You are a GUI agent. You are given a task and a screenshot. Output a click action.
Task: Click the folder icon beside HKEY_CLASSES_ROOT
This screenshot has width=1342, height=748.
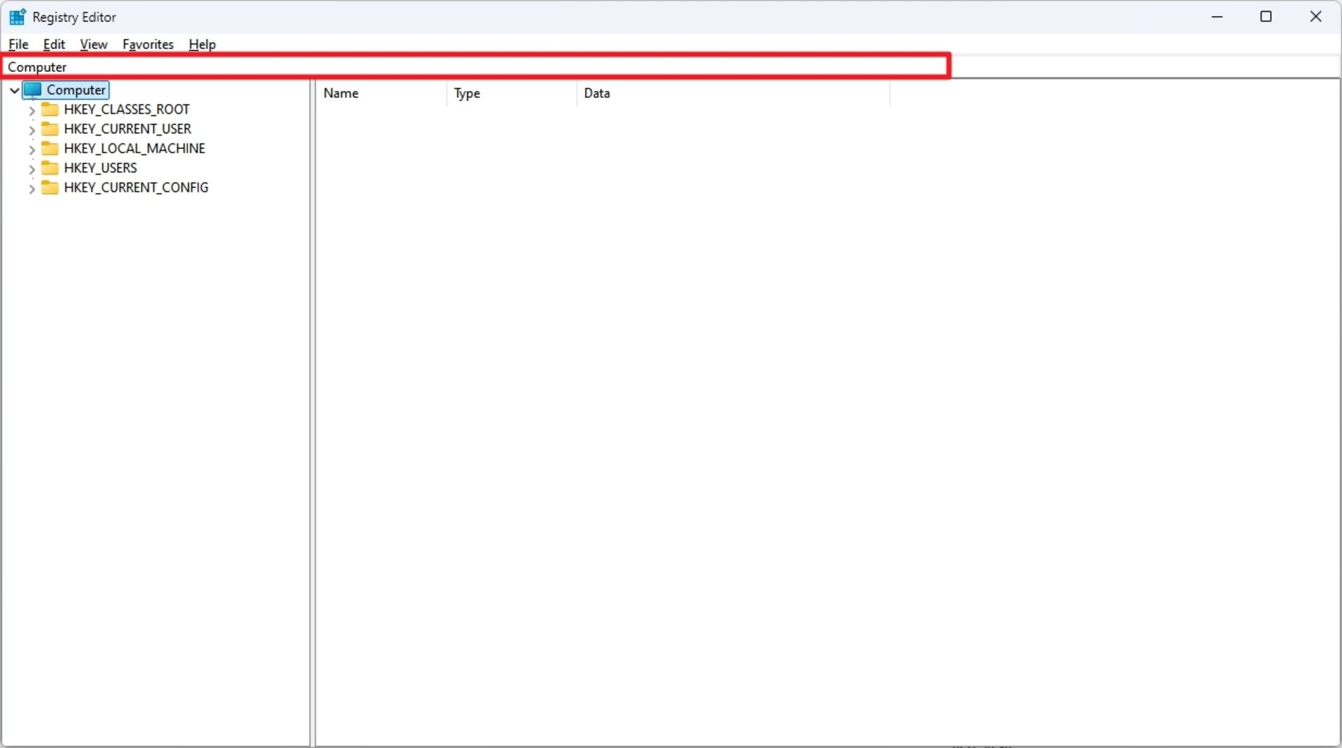tap(50, 109)
